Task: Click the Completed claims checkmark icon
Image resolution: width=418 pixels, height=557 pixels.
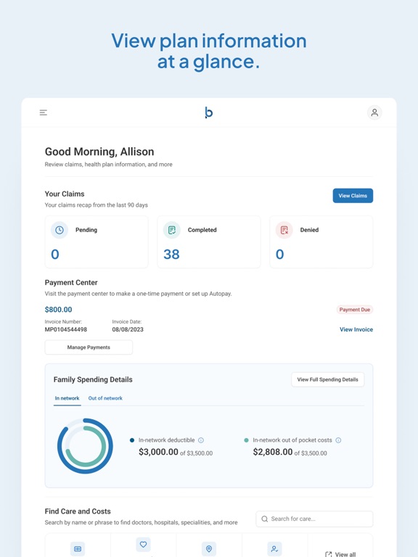Action: 172,230
